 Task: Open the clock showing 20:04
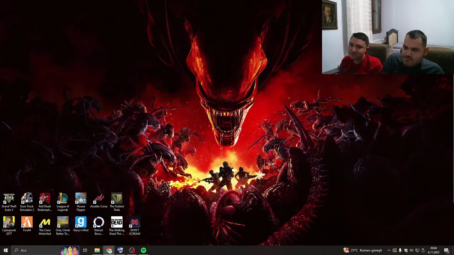(x=433, y=250)
